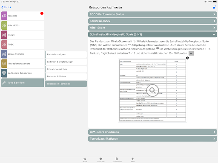218x163 pixels.
Task: Click the time 2:22 PM in status bar
Action: click(x=5, y=2)
